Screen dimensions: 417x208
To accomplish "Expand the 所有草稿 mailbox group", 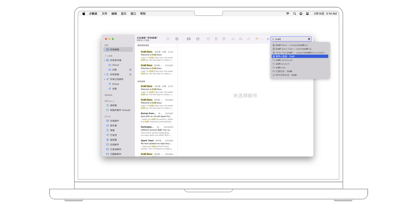I will 105,74.
